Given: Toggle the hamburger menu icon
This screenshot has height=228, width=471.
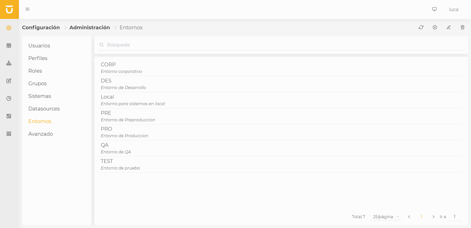Looking at the screenshot, I should click(x=27, y=9).
